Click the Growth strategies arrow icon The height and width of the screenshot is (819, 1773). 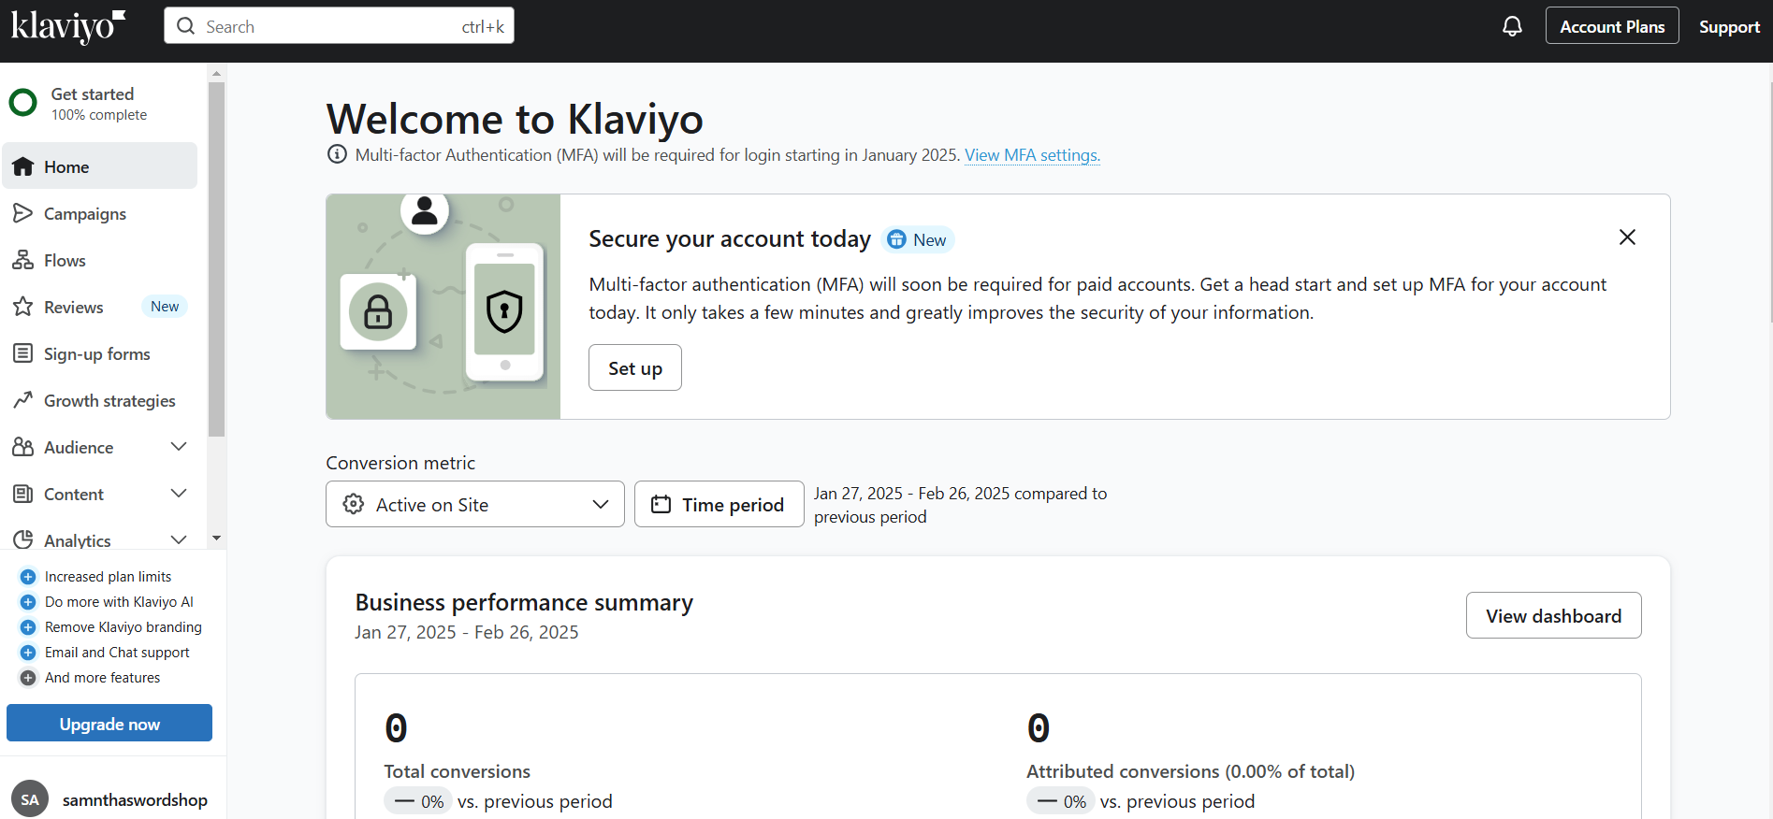(x=23, y=400)
